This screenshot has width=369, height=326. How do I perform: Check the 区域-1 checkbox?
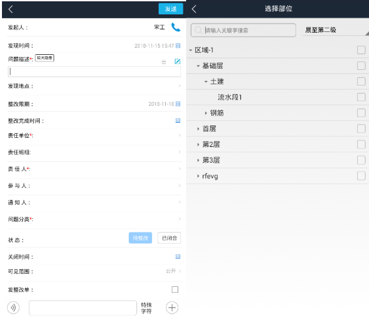point(361,50)
